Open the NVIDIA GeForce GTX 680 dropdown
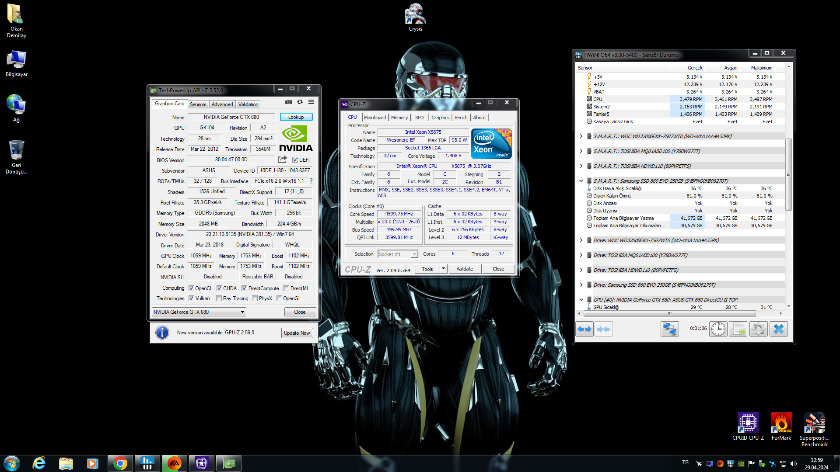Image resolution: width=840 pixels, height=472 pixels. point(242,312)
